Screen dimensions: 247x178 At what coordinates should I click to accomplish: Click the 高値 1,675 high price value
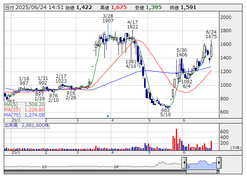[121, 7]
